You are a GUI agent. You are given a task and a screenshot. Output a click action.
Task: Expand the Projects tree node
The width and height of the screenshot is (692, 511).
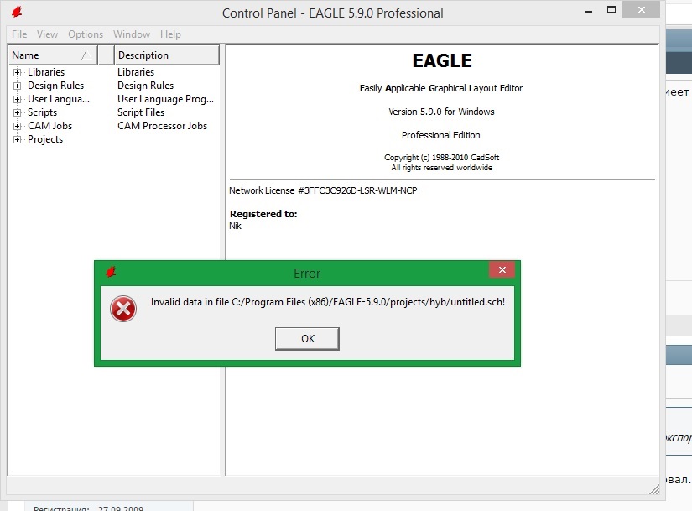click(18, 139)
